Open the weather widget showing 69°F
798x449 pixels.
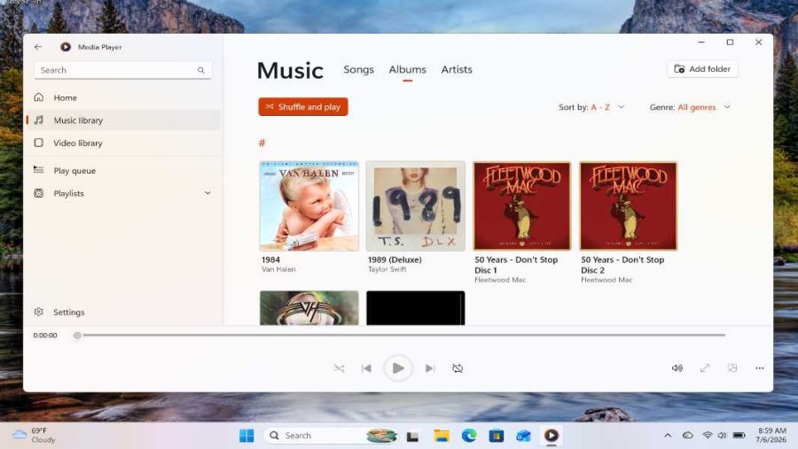34,435
